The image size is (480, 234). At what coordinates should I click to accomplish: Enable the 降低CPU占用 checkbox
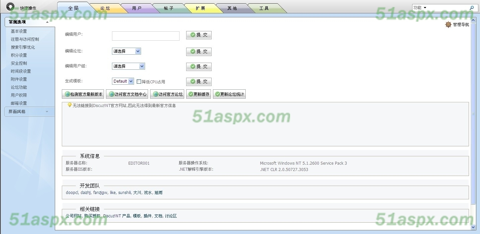[139, 82]
